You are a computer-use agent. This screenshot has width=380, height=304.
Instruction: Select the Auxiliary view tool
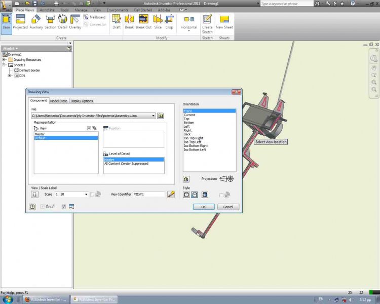36,21
